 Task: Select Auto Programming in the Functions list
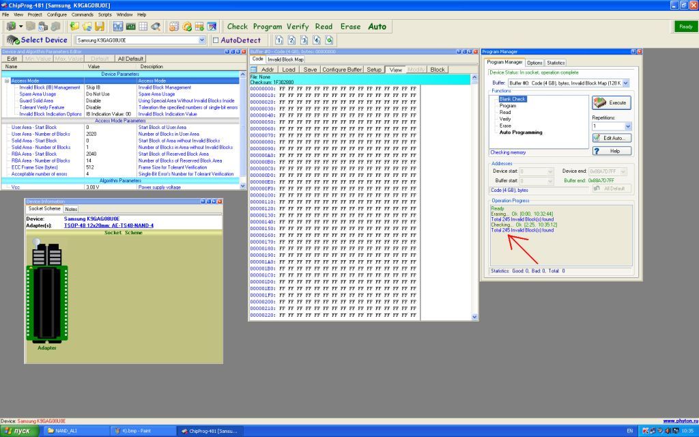(x=521, y=132)
